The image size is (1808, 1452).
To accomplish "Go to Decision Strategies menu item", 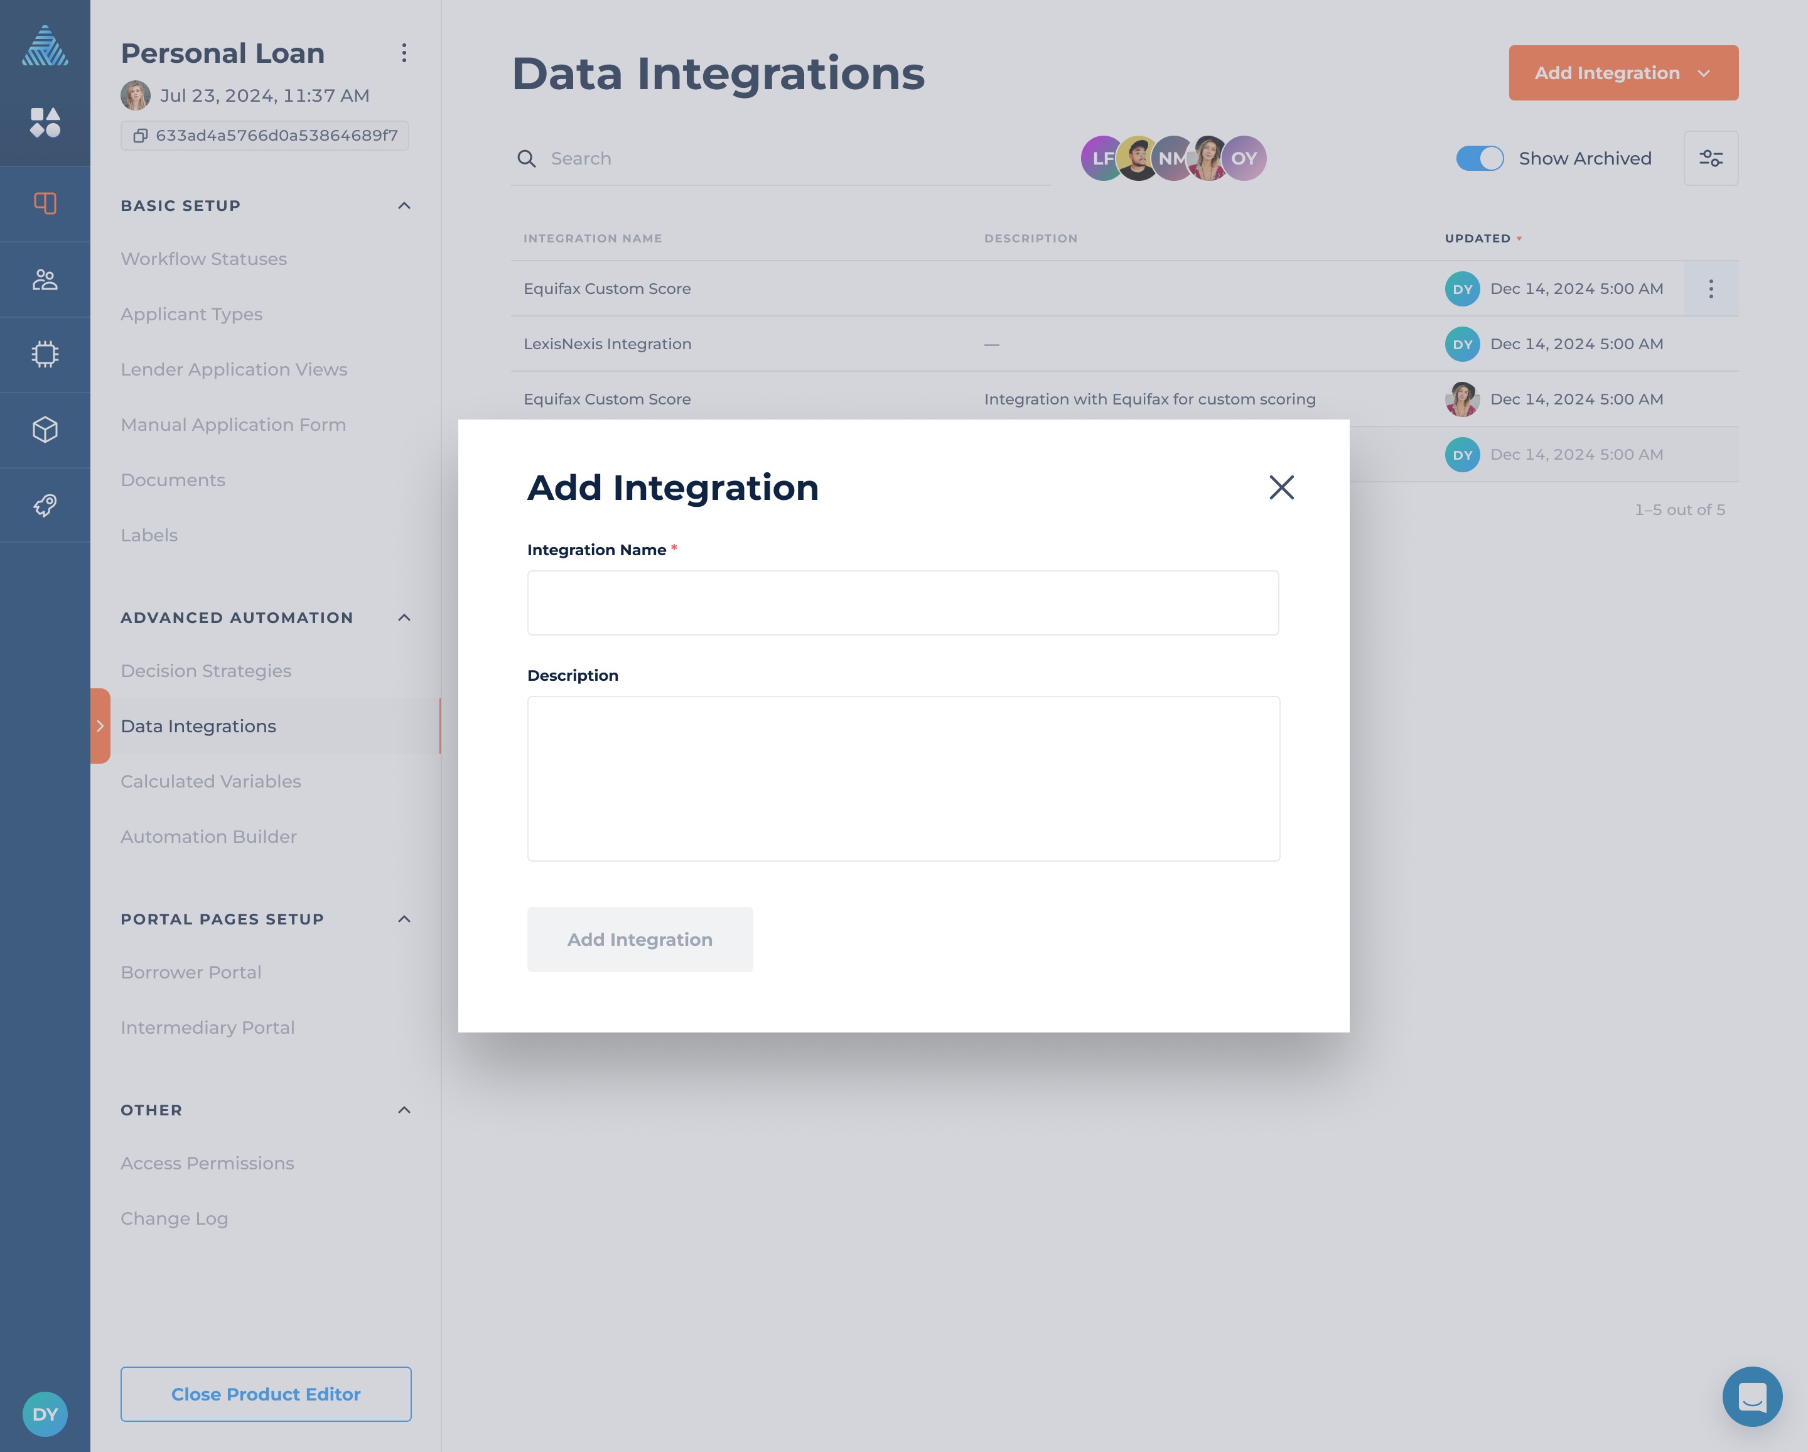I will [x=207, y=671].
